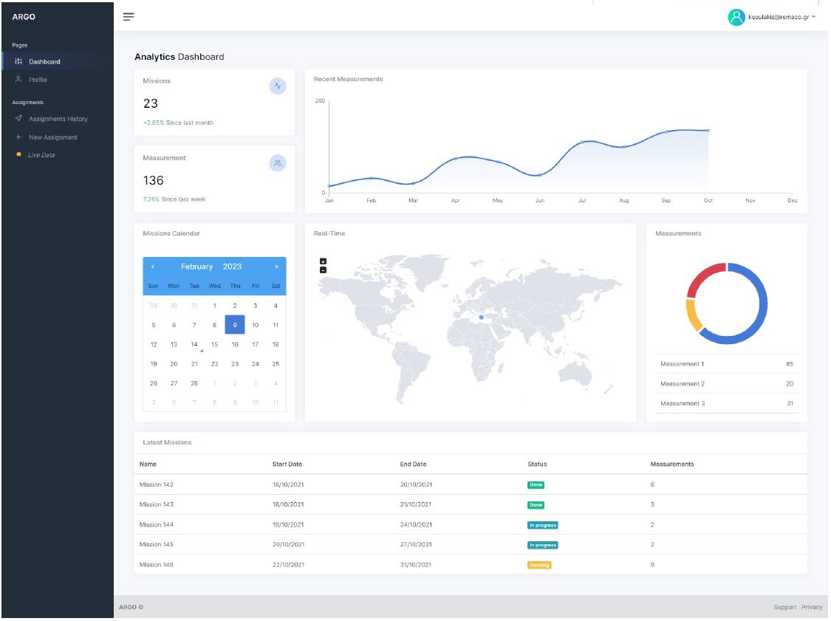Click the Privacy link in footer
Image resolution: width=831 pixels, height=621 pixels.
tap(812, 607)
